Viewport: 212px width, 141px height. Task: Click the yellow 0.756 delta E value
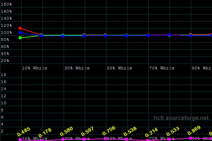click(109, 131)
